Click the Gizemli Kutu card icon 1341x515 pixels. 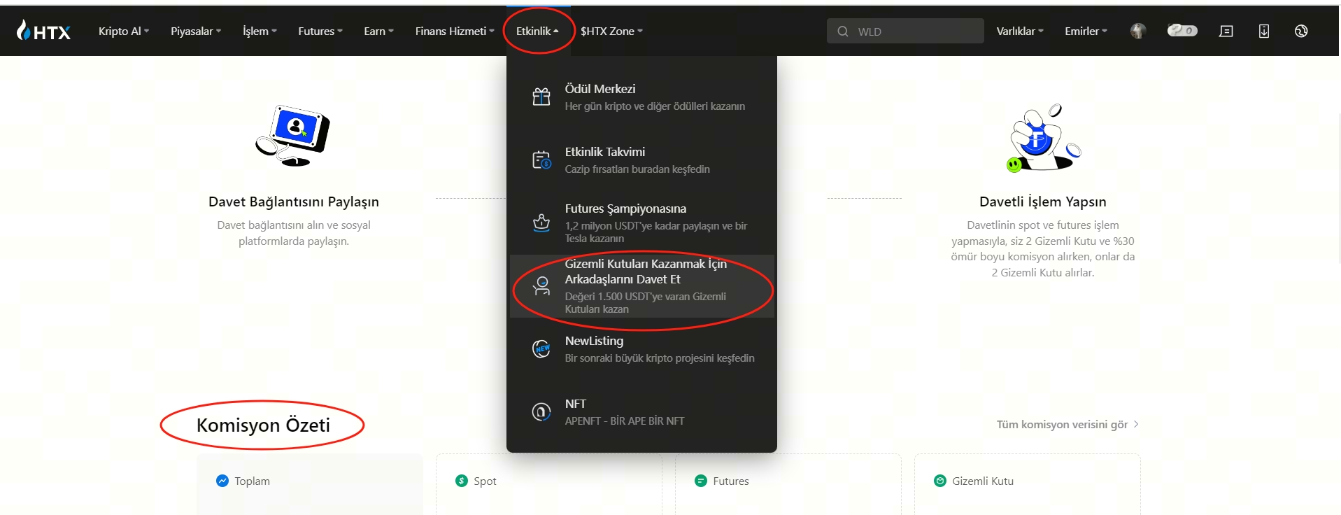[x=940, y=481]
